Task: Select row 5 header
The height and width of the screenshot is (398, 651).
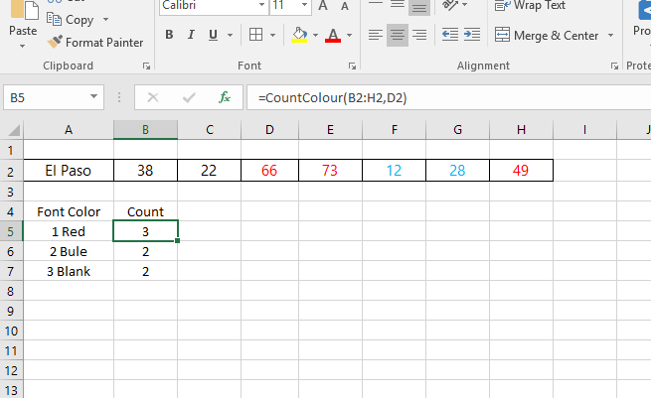Action: coord(11,231)
